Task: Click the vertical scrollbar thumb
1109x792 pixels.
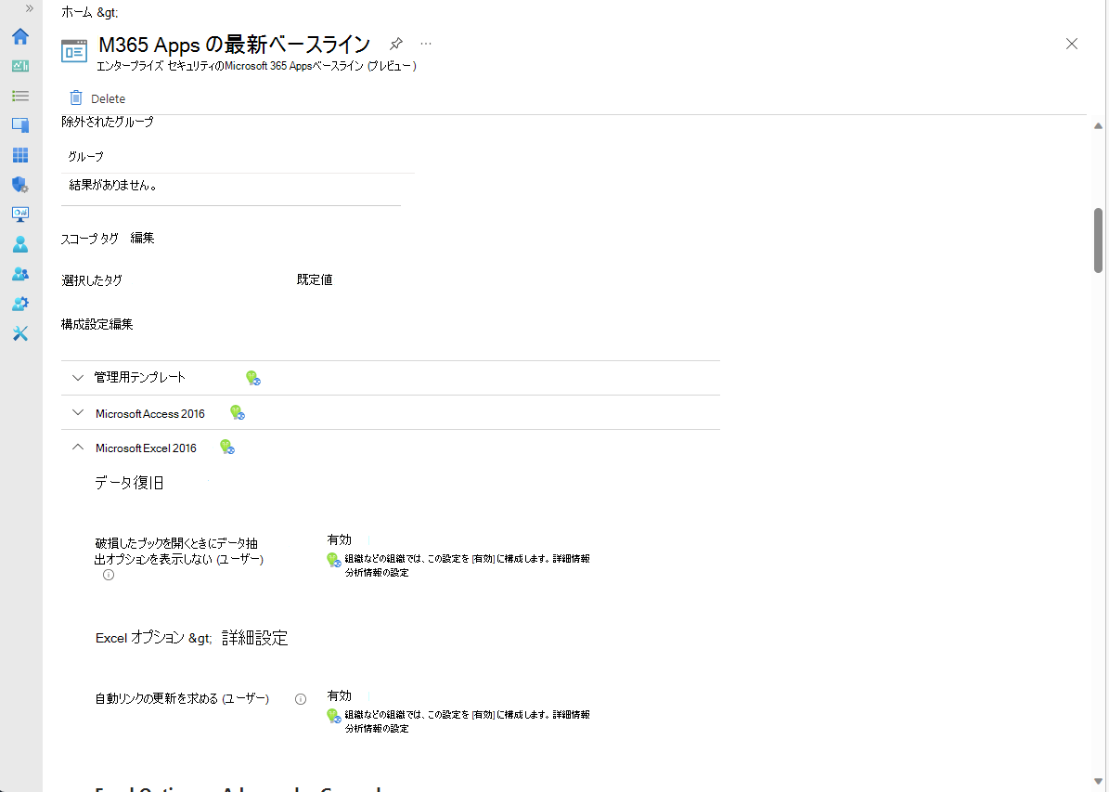Action: click(x=1098, y=240)
